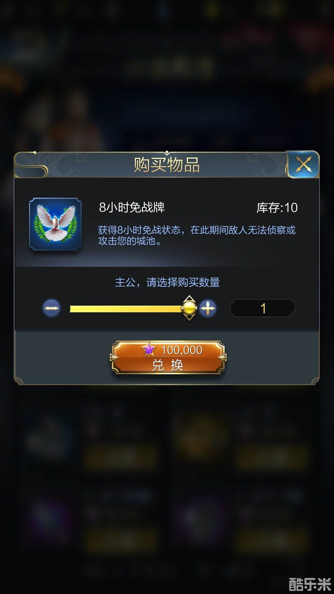
Task: Increase quantity with the plus button
Action: coord(208,308)
